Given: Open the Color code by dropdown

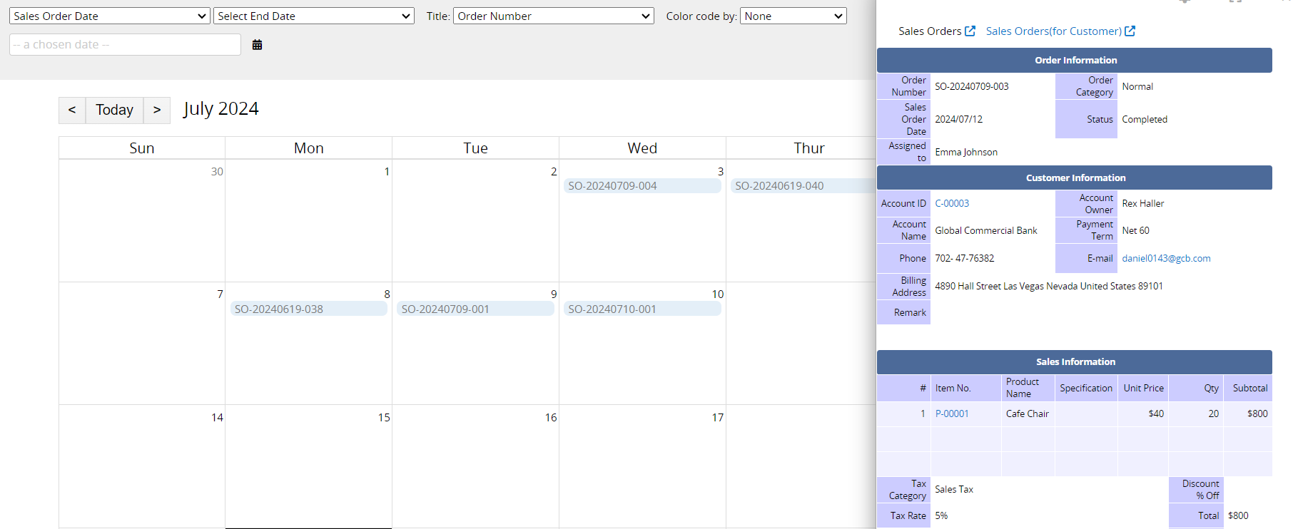Looking at the screenshot, I should click(x=793, y=16).
